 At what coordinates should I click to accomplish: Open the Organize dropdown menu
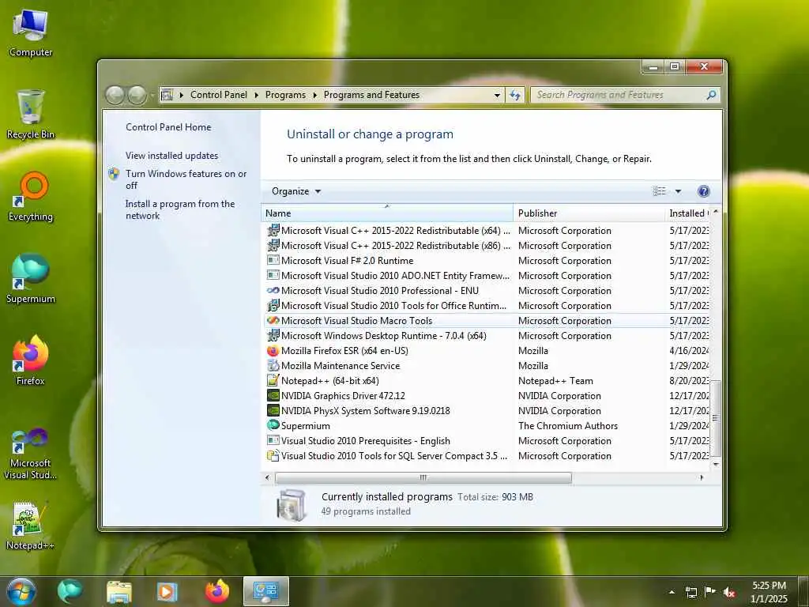[296, 191]
